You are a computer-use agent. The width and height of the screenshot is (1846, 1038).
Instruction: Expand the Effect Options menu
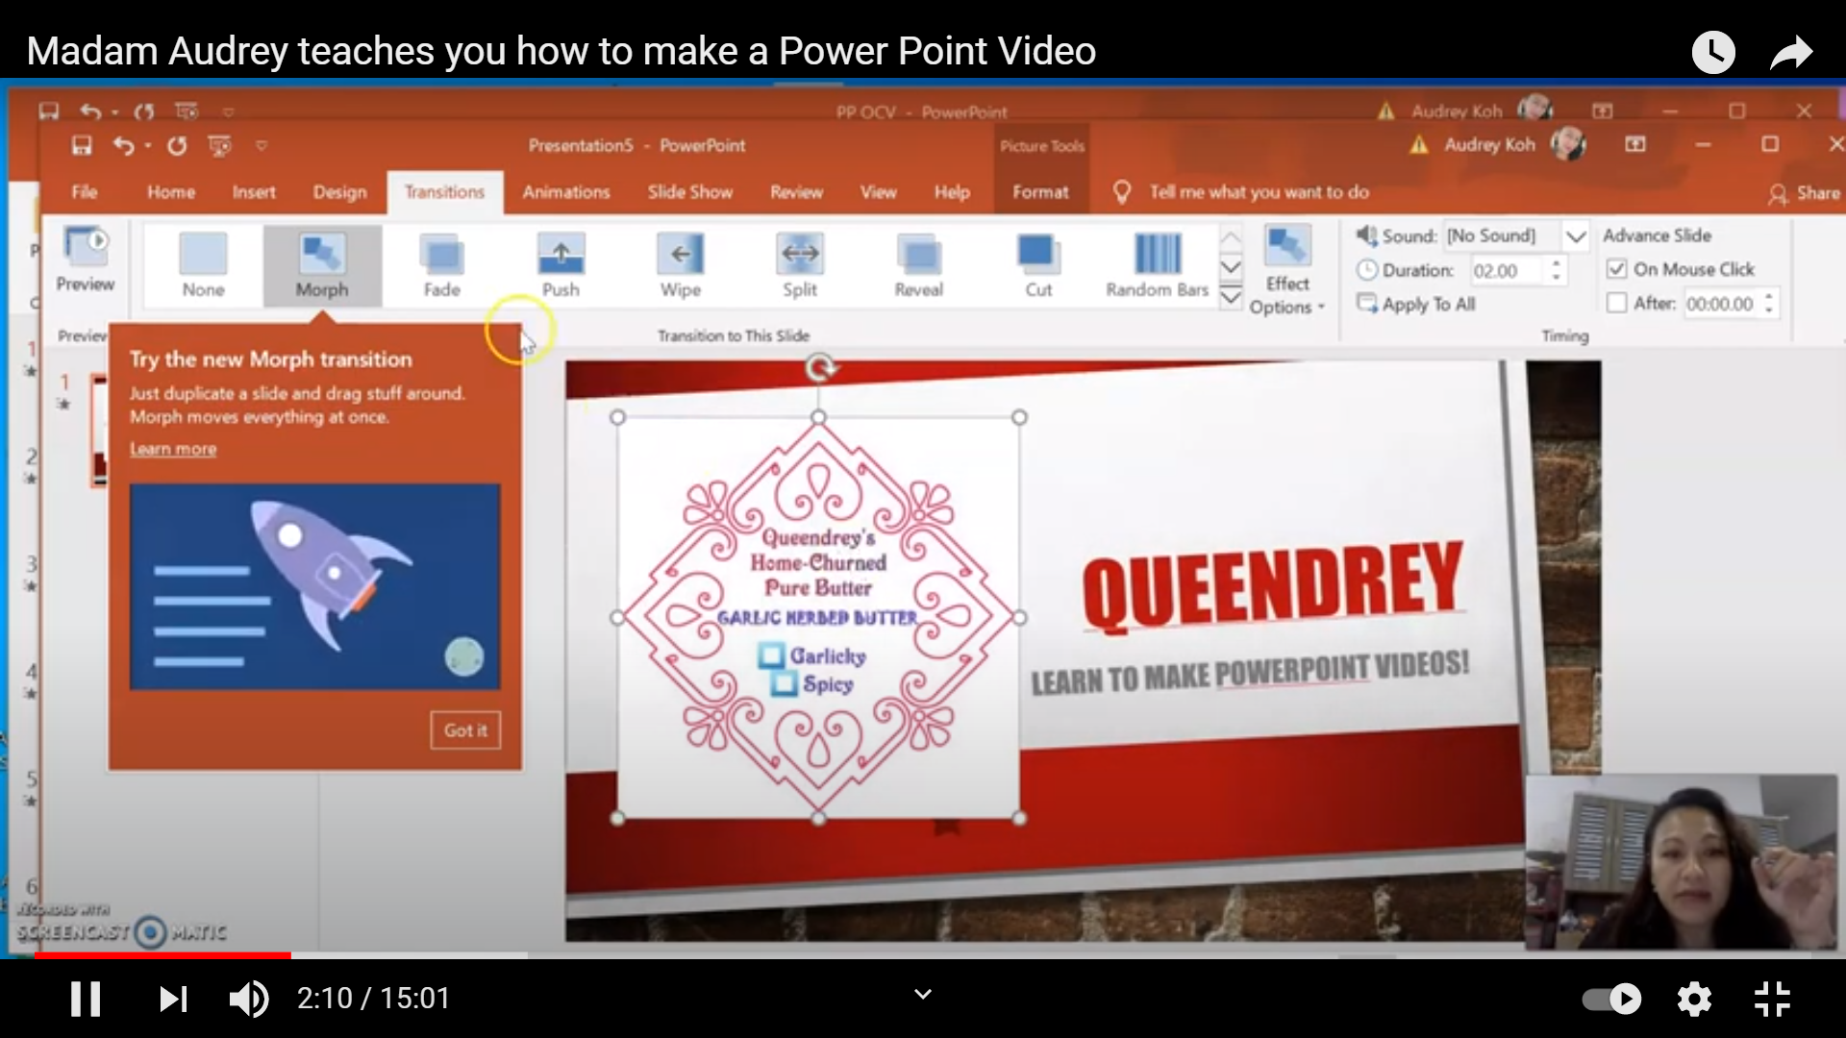coord(1287,269)
